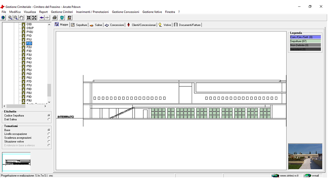Screen dimensions: 328x183
Task: Click the Non Definite legend swatch
Action: click(x=305, y=45)
